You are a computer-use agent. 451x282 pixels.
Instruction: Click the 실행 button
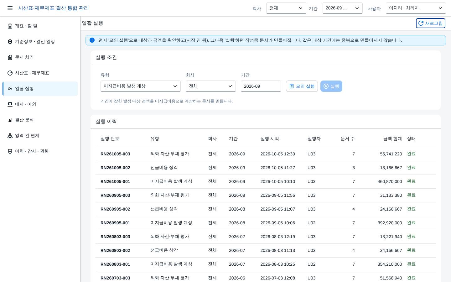pos(331,86)
